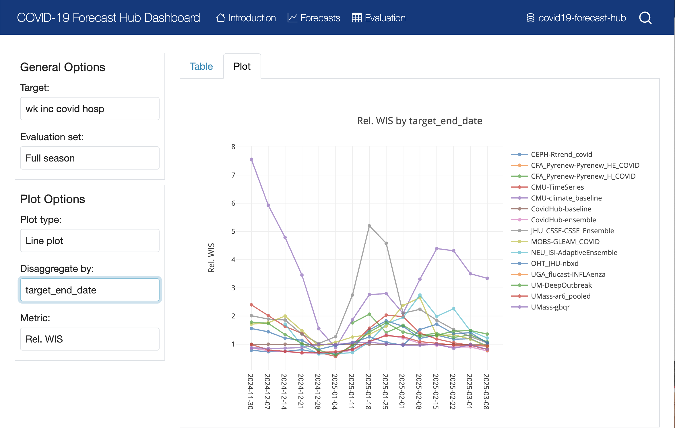Open the Introduction page
This screenshot has height=428, width=675.
[x=246, y=18]
